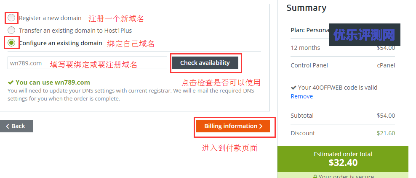Click the 优乐评测网 watermark logo

pyautogui.click(x=364, y=35)
